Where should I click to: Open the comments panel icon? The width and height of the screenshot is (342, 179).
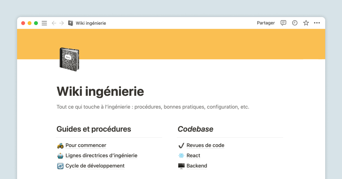coord(283,23)
